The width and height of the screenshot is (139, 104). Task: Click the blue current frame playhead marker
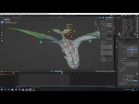[x=62, y=73]
